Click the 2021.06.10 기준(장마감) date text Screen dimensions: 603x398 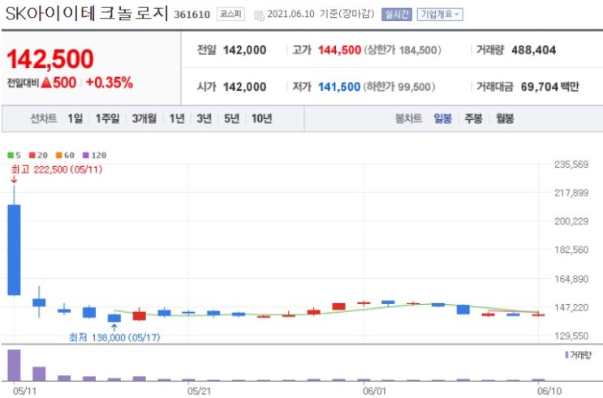[x=321, y=15]
